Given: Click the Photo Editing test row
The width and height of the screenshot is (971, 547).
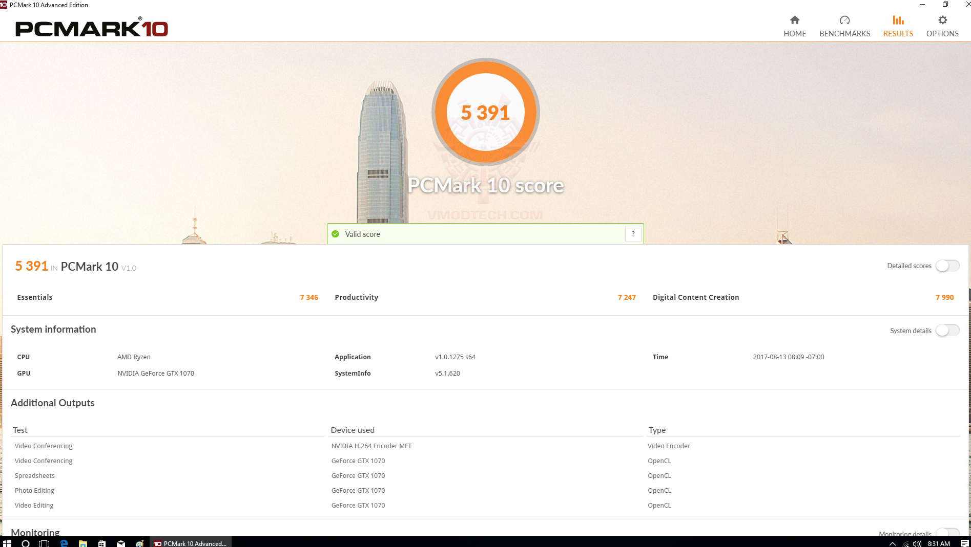Looking at the screenshot, I should 34,491.
